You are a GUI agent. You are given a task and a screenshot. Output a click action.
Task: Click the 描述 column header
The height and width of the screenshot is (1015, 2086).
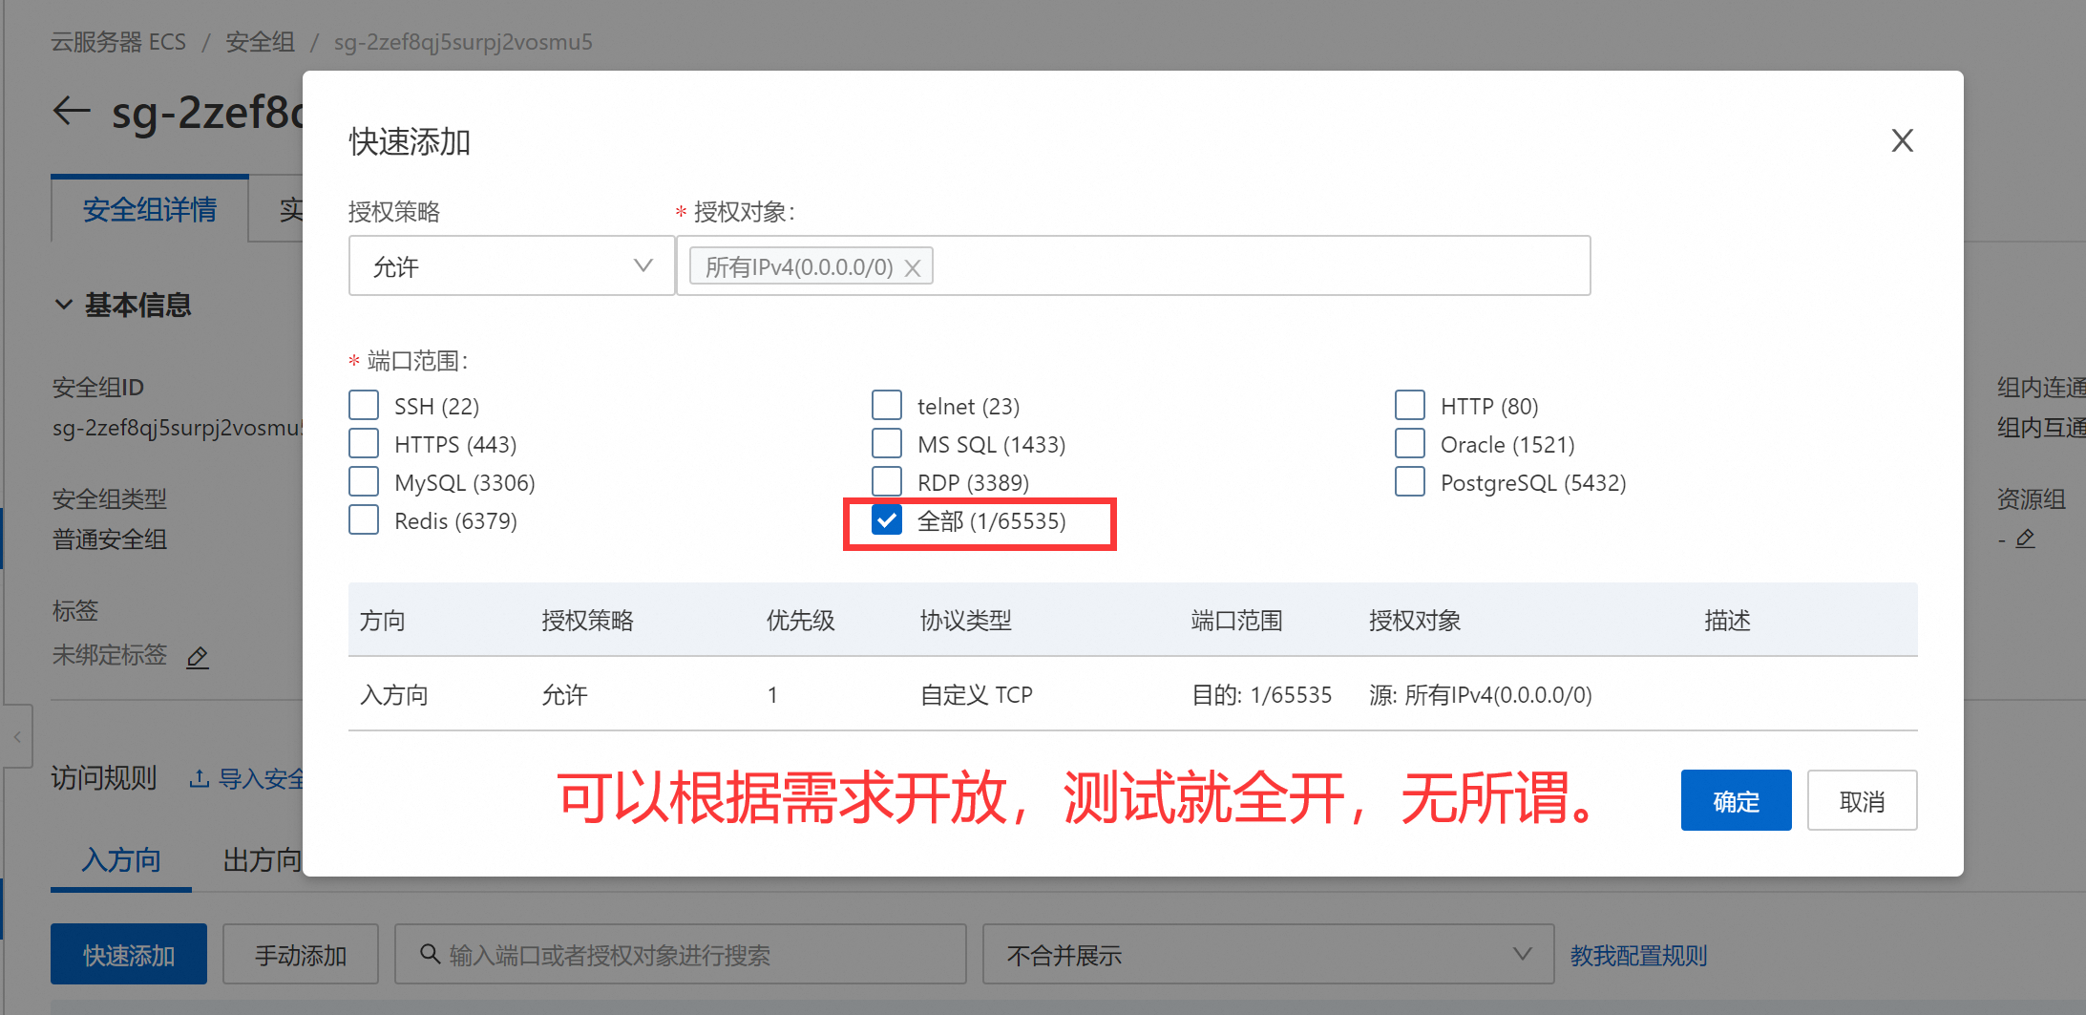click(1727, 621)
